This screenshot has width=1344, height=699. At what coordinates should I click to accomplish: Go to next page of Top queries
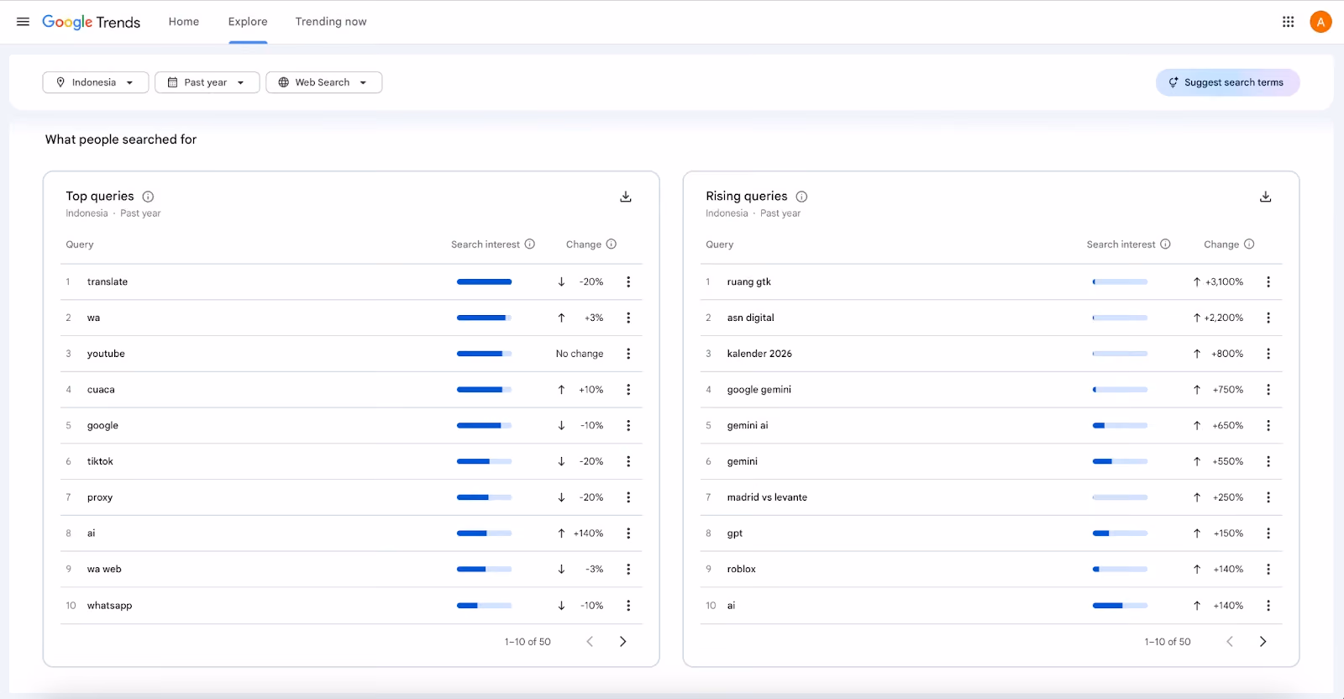pos(622,642)
